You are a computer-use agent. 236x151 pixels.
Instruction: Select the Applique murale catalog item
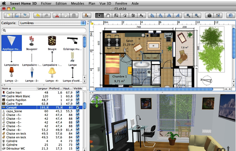point(11,43)
